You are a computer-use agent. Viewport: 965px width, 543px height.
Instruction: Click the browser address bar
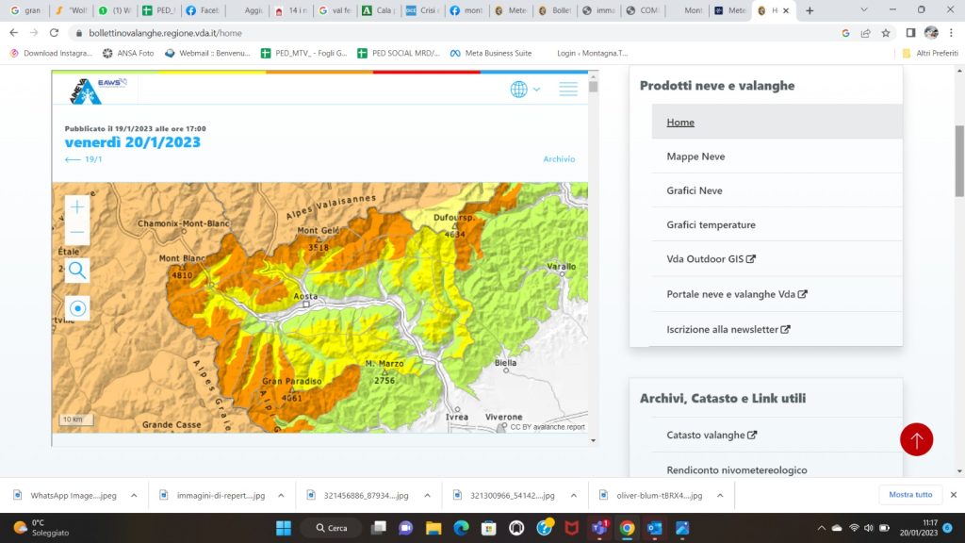(x=283, y=31)
